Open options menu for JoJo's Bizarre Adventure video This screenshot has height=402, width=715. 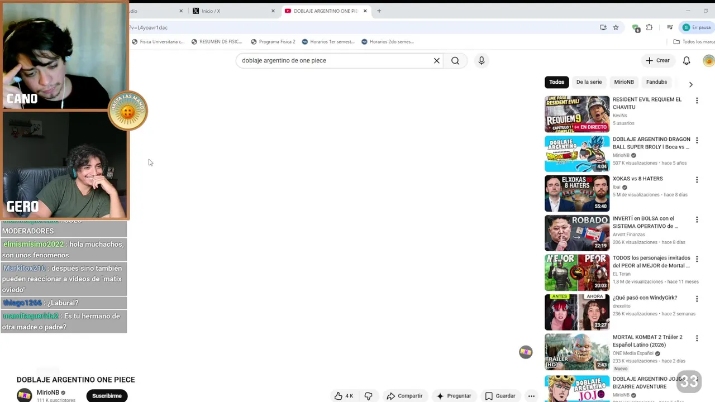pos(697,380)
